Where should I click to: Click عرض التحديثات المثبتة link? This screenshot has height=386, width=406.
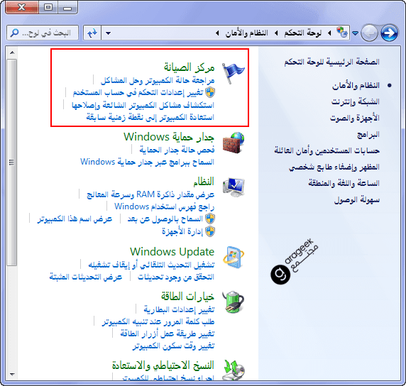(x=86, y=277)
